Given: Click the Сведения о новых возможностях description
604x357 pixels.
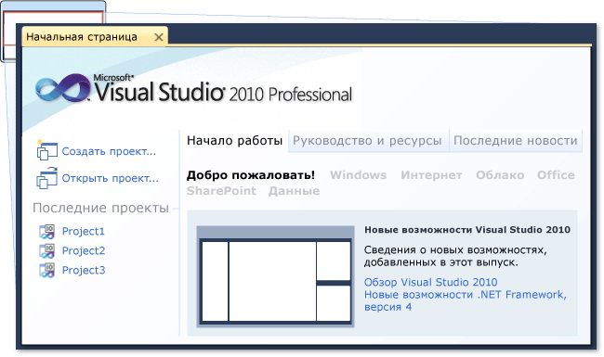Looking at the screenshot, I should coord(455,256).
